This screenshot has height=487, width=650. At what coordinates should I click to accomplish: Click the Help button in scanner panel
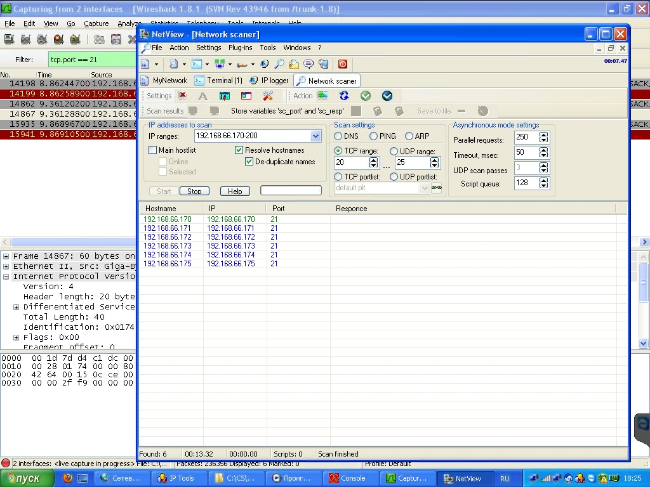click(235, 192)
